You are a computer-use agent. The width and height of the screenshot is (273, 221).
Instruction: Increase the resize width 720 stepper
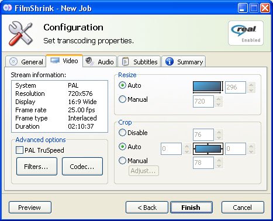pos(219,99)
